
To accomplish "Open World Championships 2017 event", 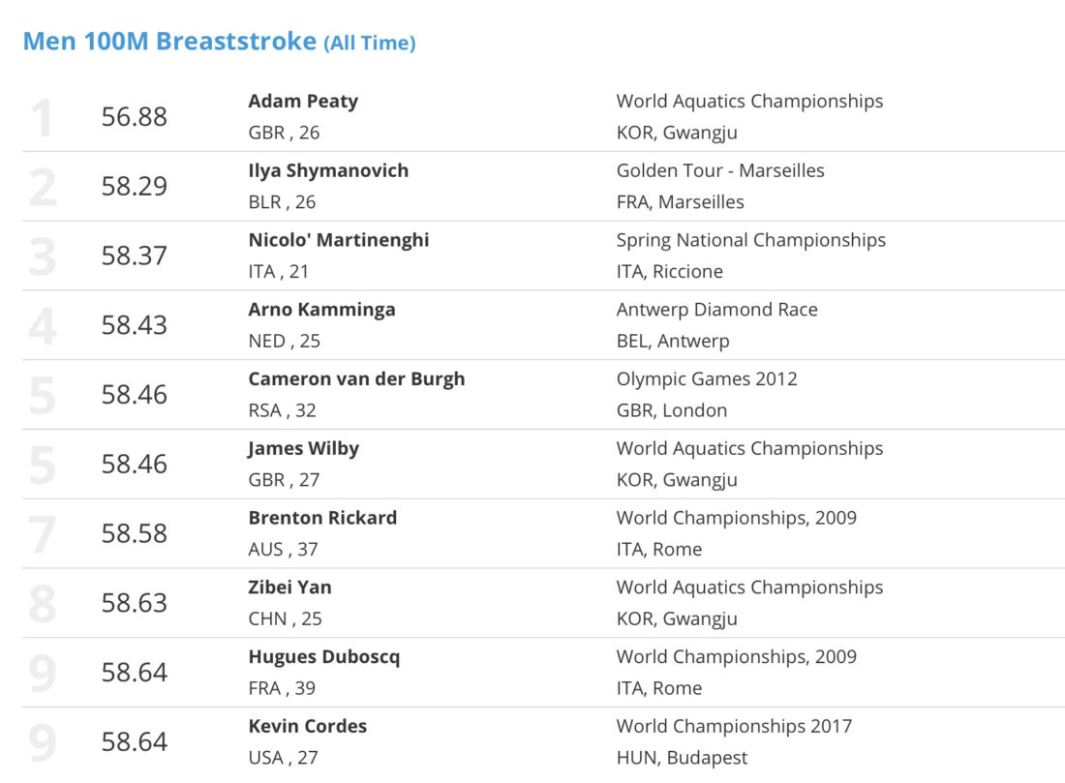I will point(734,727).
